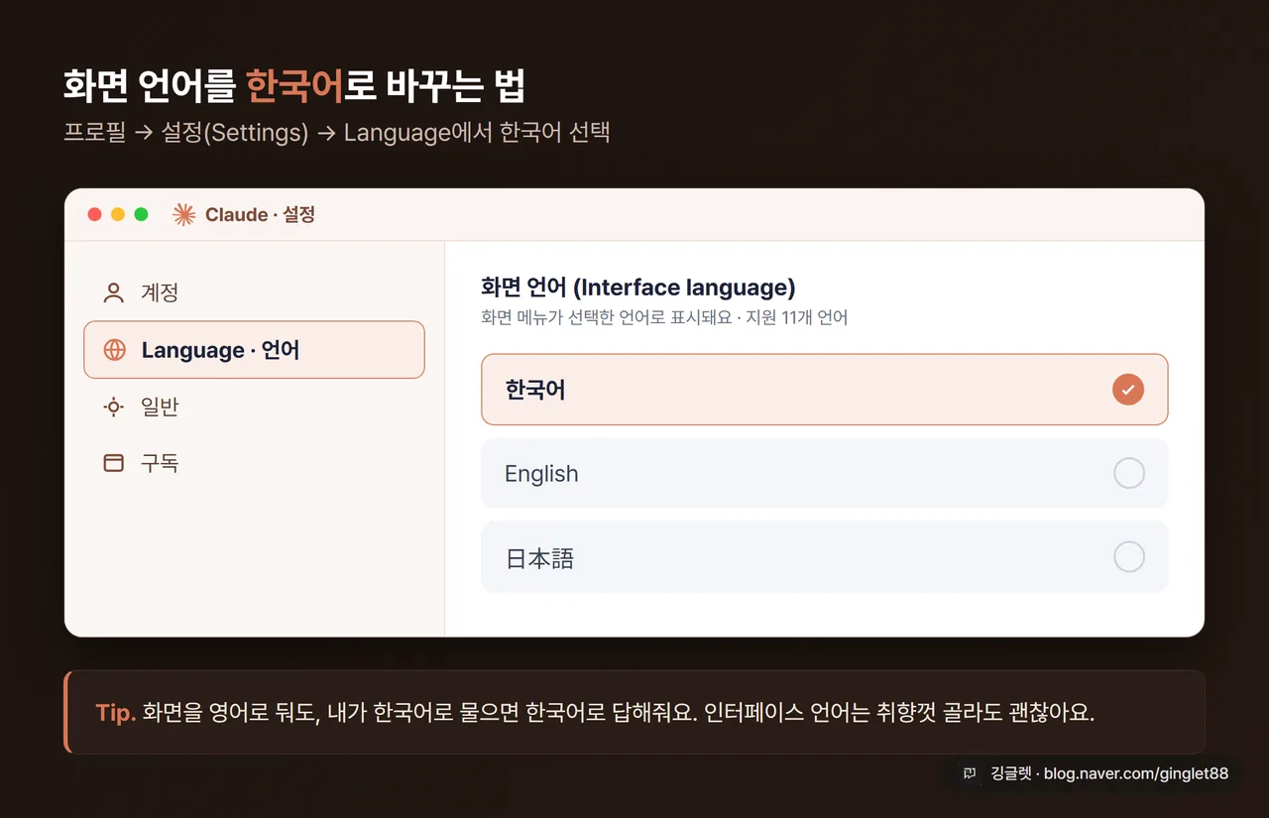
Task: Click the orange 'Tip.' label
Action: point(116,712)
